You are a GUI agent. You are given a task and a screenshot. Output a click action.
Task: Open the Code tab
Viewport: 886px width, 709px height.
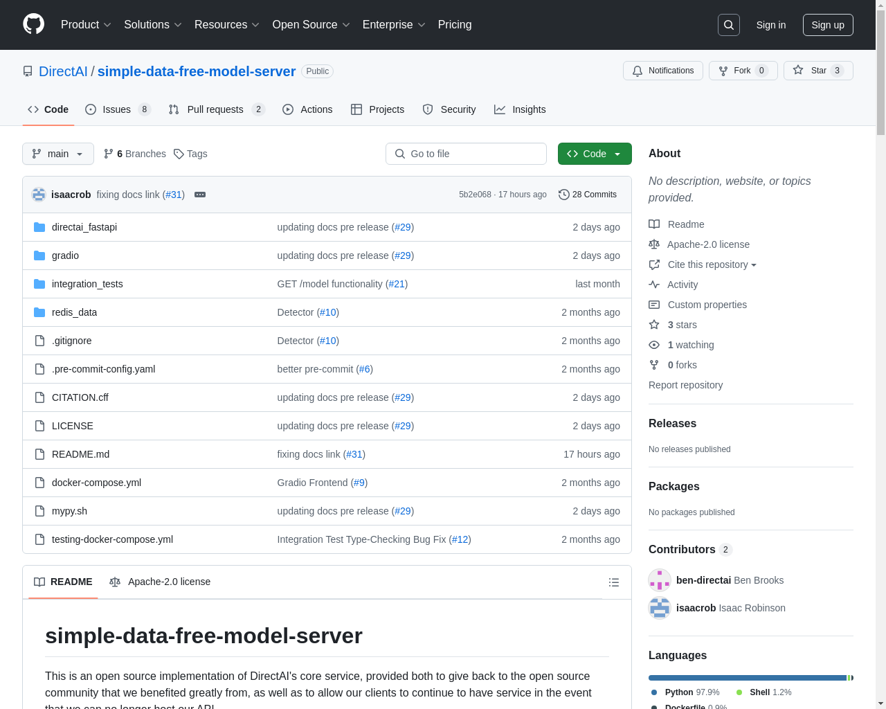pyautogui.click(x=48, y=109)
